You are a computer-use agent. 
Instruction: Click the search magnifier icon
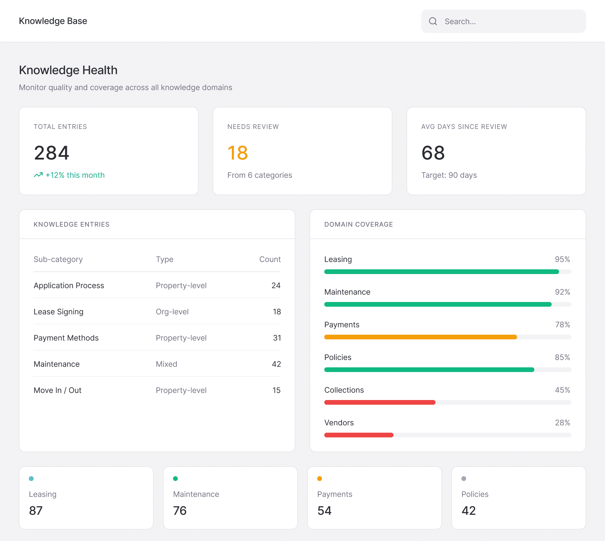(433, 21)
